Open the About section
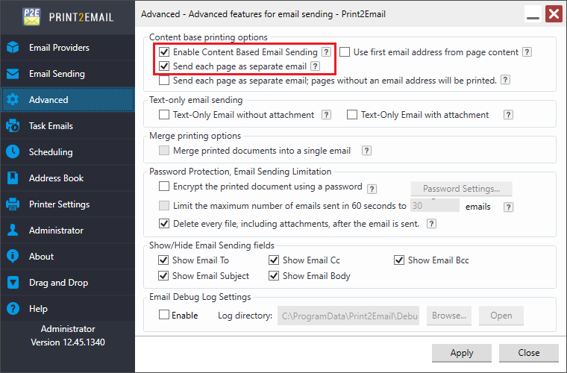Screen dimensions: 567x373 [41, 257]
